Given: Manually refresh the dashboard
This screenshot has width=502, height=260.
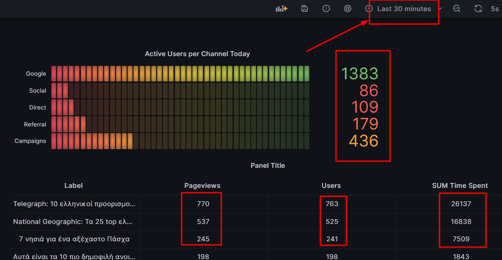Looking at the screenshot, I should click(x=478, y=8).
